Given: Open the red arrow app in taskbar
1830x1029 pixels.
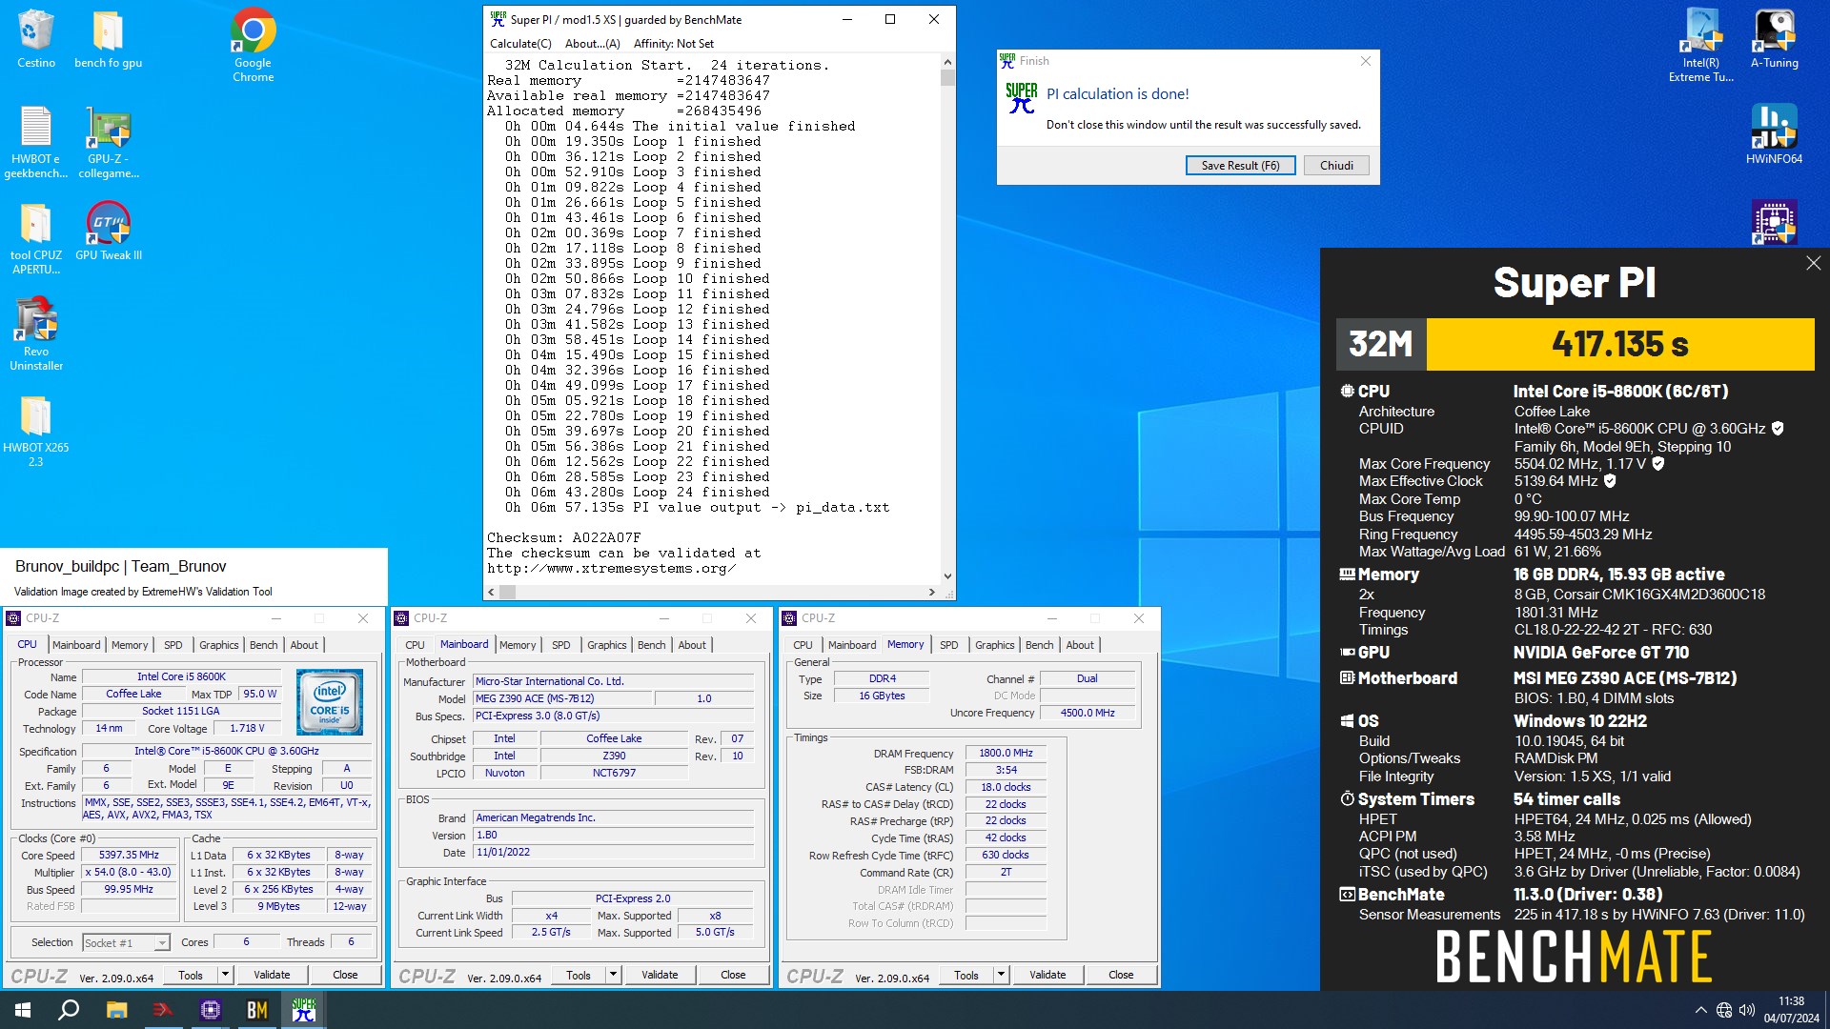Looking at the screenshot, I should [163, 1010].
